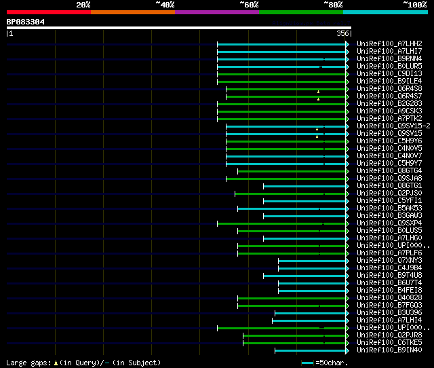Open the UniRef100_B3U396 entry
The height and width of the screenshot is (368, 434).
point(389,313)
